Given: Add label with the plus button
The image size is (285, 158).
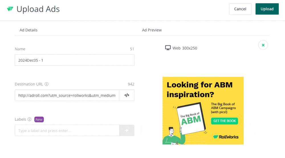Looking at the screenshot, I should (x=127, y=131).
